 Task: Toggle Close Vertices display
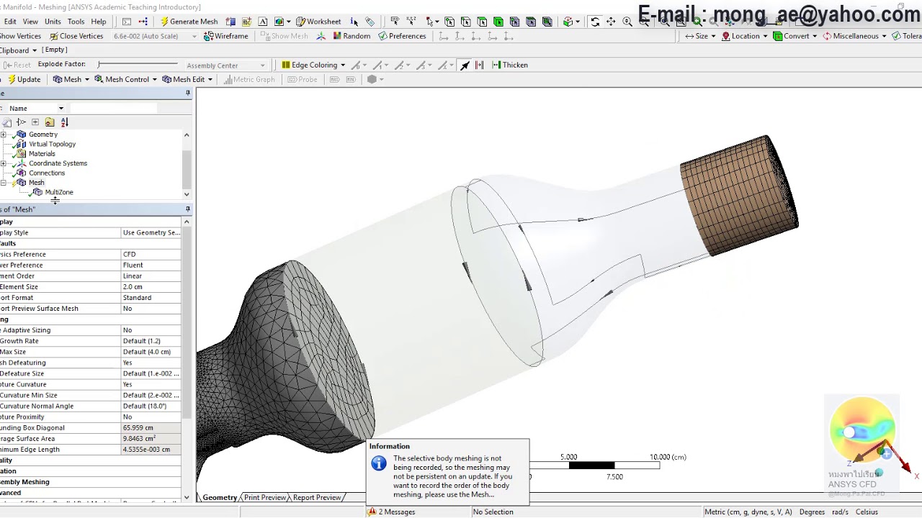pos(76,36)
